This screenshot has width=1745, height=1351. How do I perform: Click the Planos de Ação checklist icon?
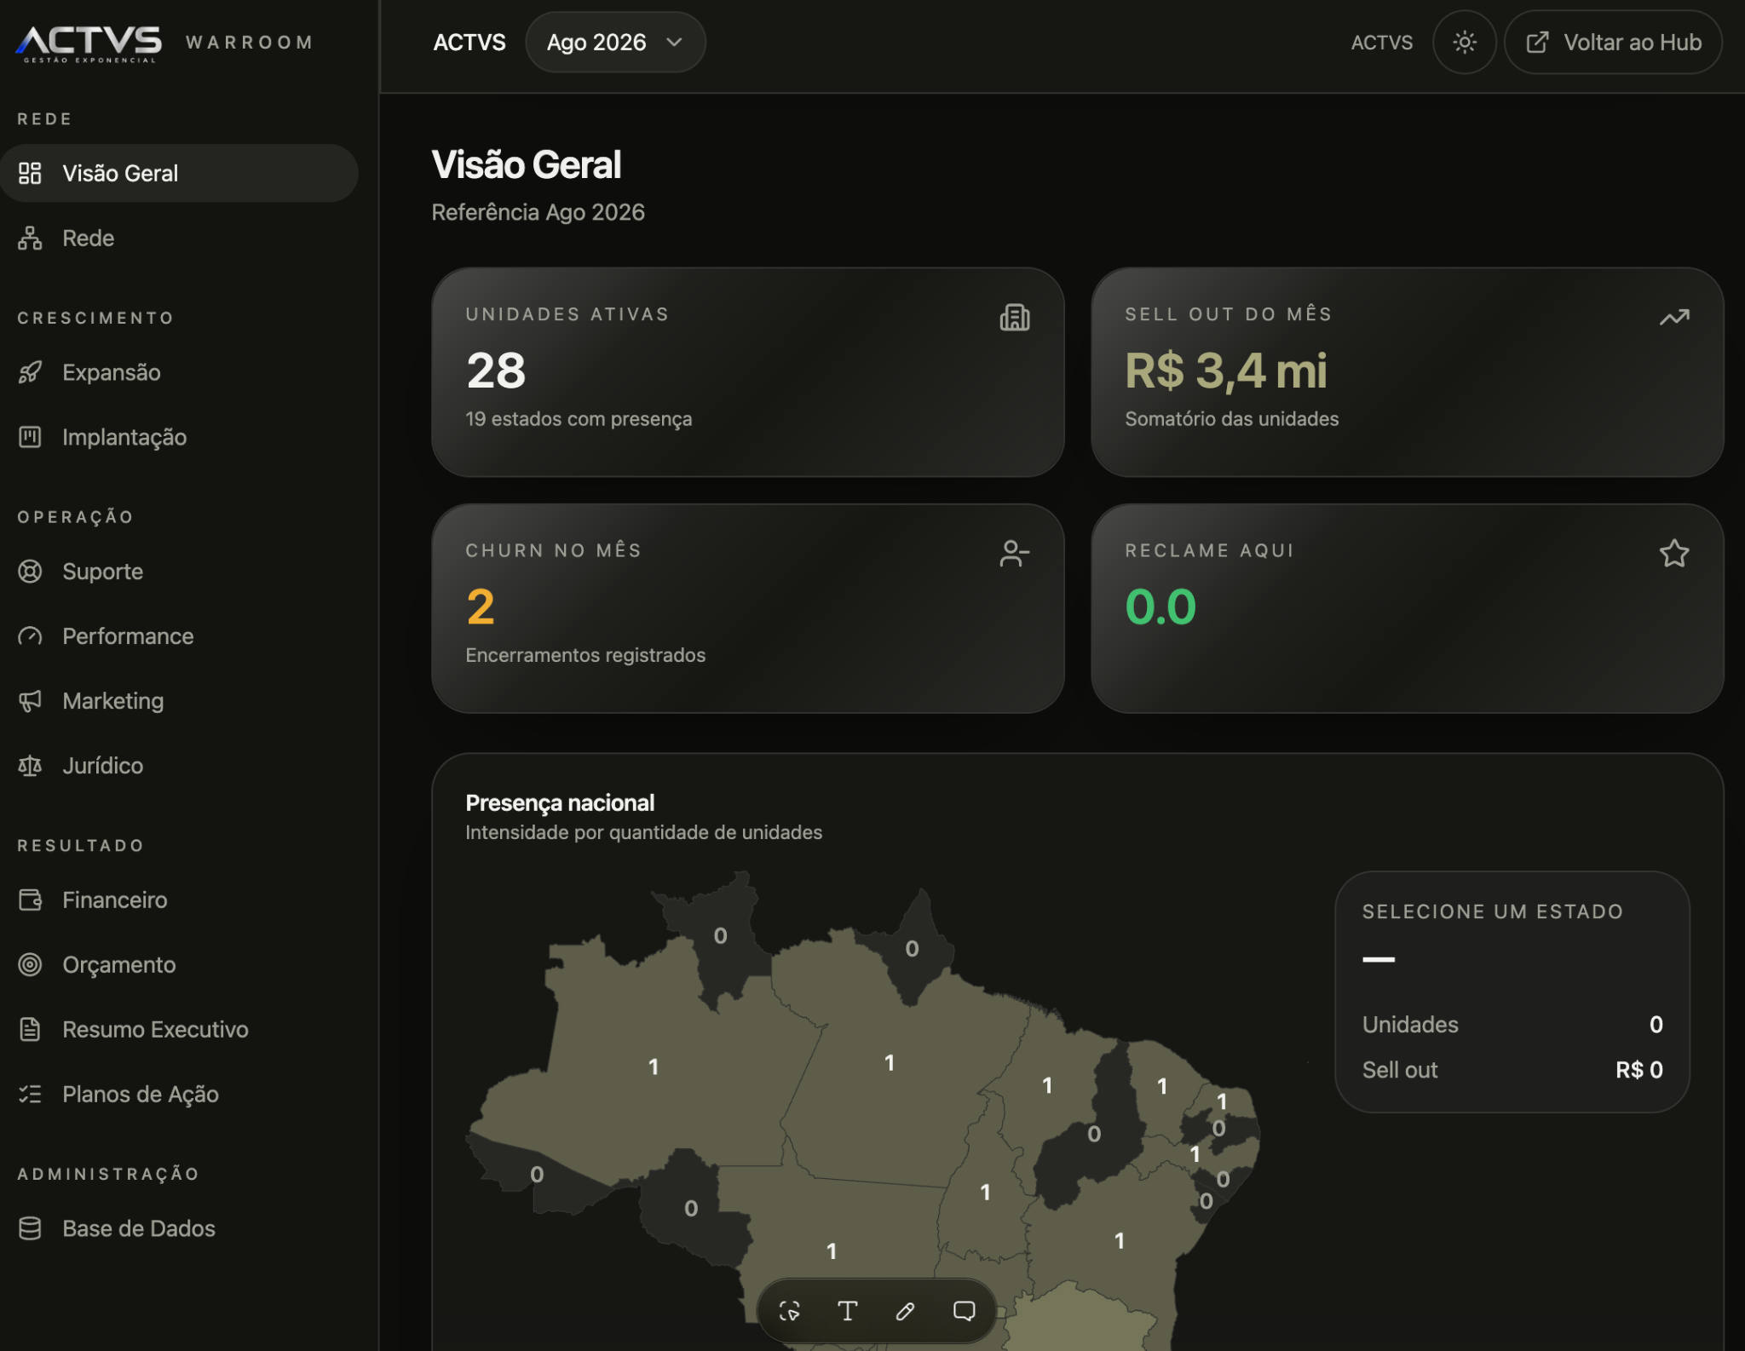click(x=30, y=1095)
